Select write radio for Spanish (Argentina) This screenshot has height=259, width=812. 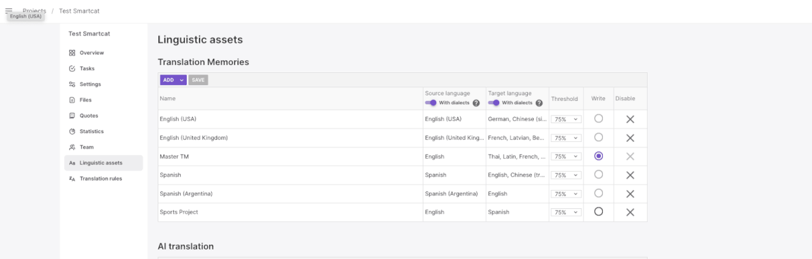[x=598, y=193]
